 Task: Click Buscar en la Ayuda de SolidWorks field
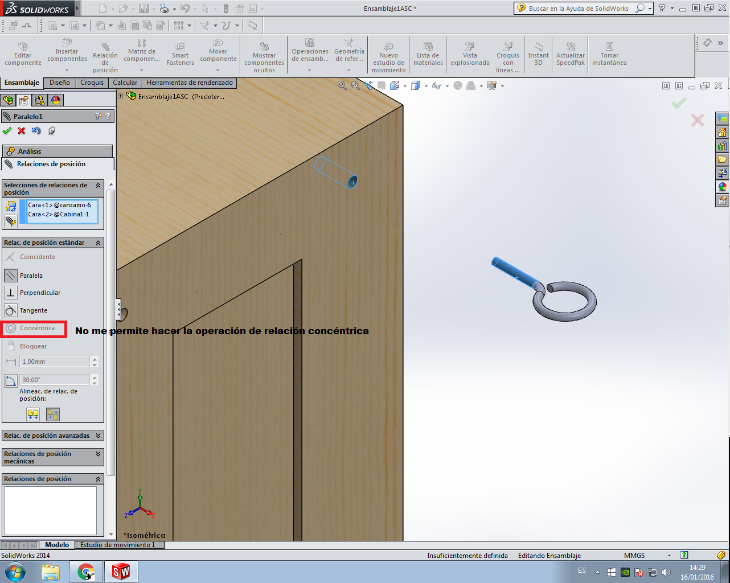(579, 9)
